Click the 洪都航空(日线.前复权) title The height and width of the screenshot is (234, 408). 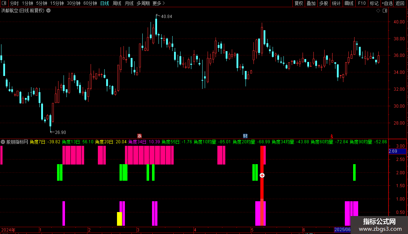23,11
